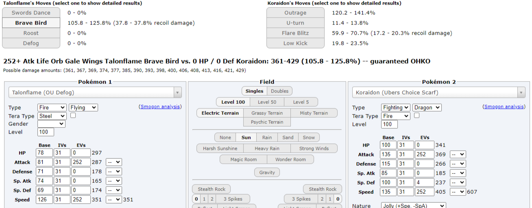Image resolution: width=532 pixels, height=208 pixels.
Task: Edit Koraidon's Sp. Def EVs field
Action: point(425,182)
